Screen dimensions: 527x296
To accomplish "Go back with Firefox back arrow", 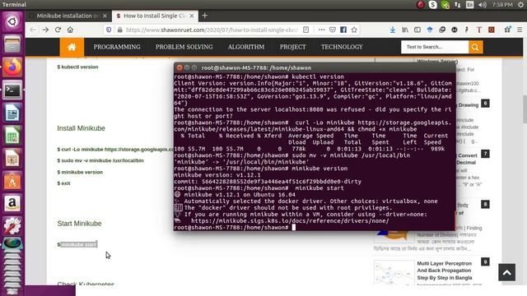I will point(33,30).
